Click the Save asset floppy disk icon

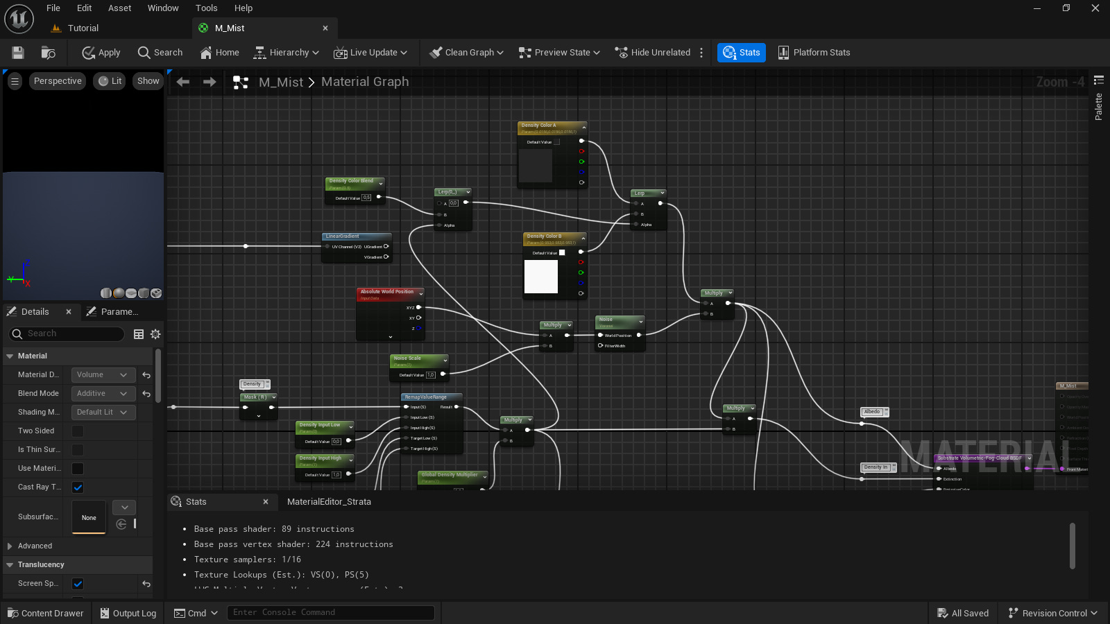tap(18, 53)
